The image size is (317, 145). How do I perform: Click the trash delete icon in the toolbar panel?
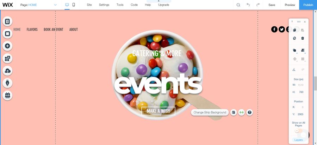[x=303, y=38]
